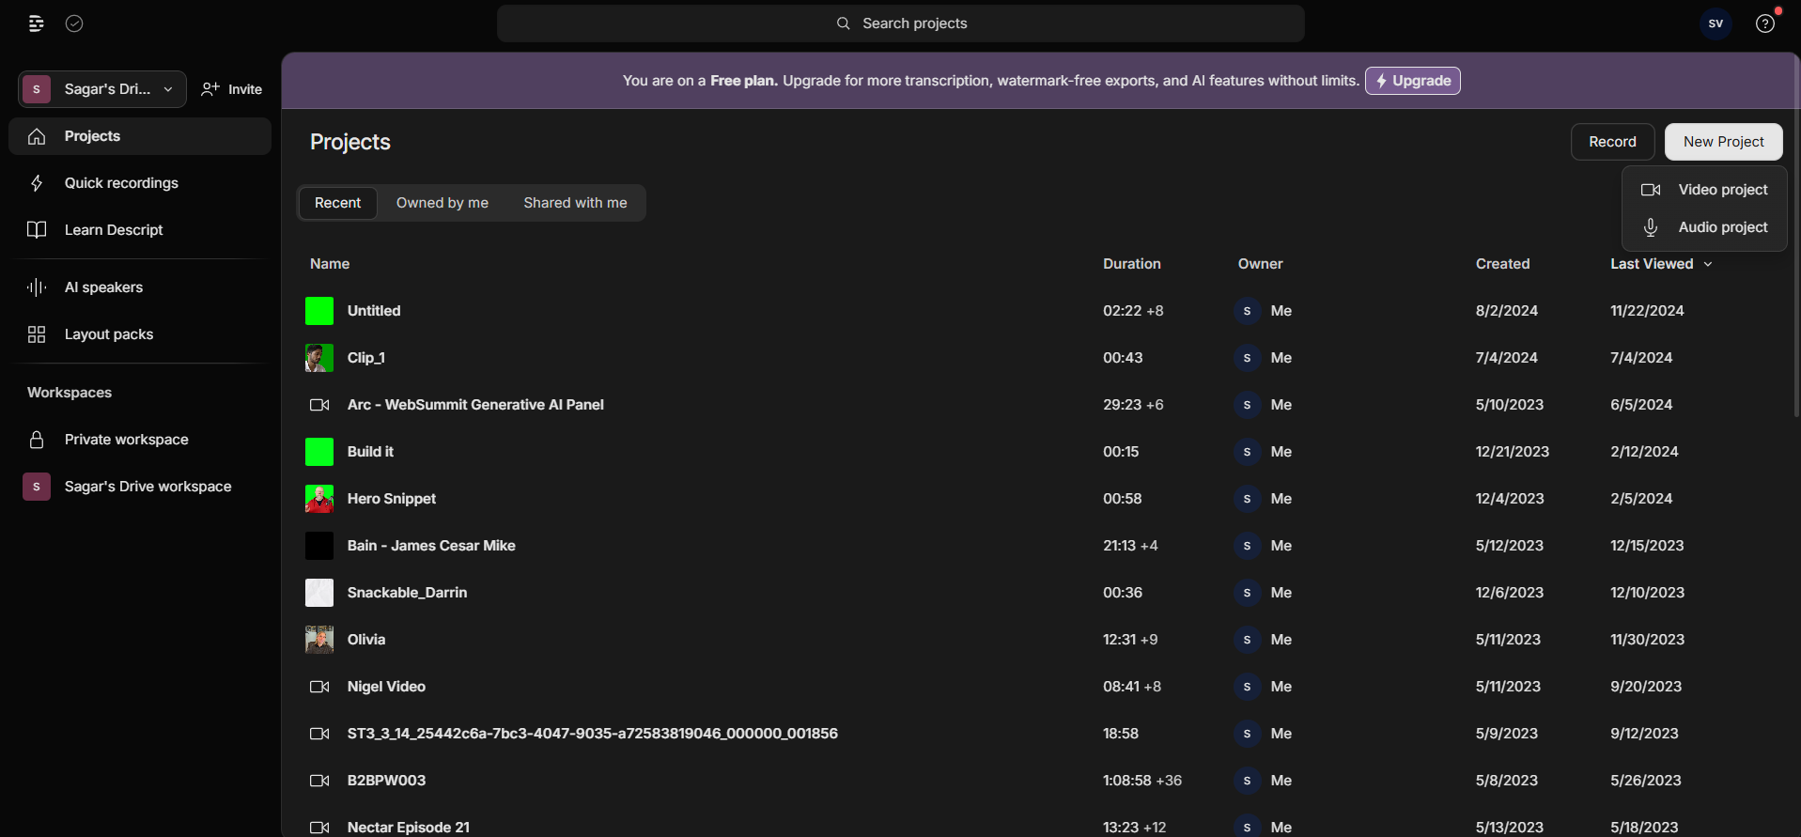Switch to Owned by me tab
1801x837 pixels.
pyautogui.click(x=442, y=203)
